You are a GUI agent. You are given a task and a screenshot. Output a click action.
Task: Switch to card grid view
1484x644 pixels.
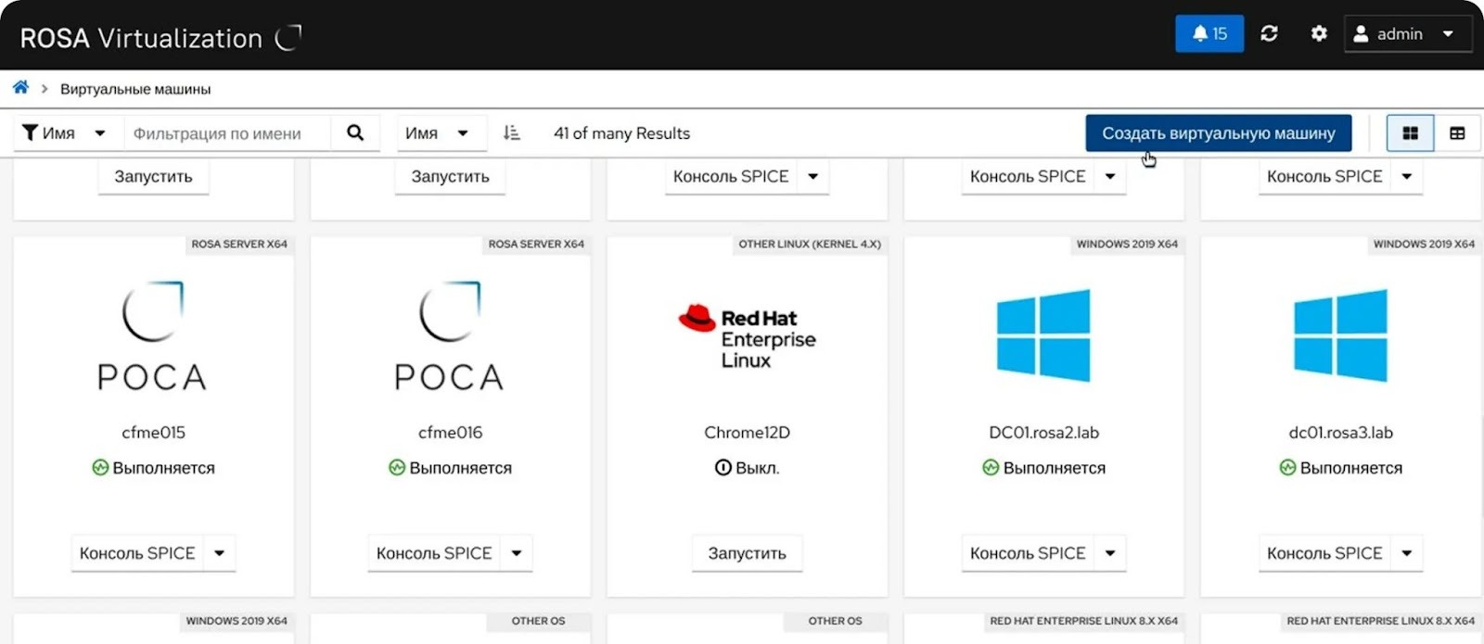point(1410,133)
